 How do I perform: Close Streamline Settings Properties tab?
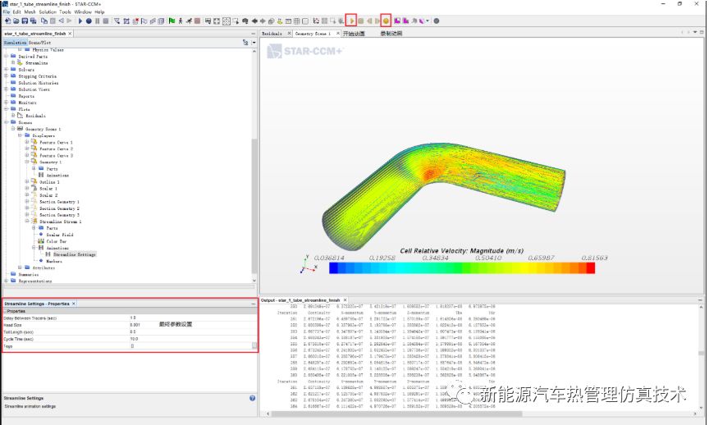click(x=74, y=304)
